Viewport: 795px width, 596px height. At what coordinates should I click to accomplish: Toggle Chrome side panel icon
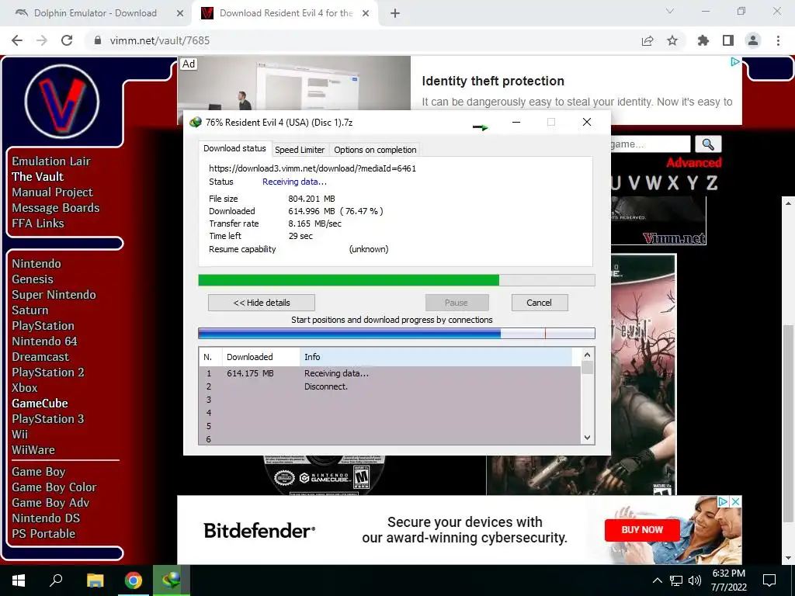[728, 40]
